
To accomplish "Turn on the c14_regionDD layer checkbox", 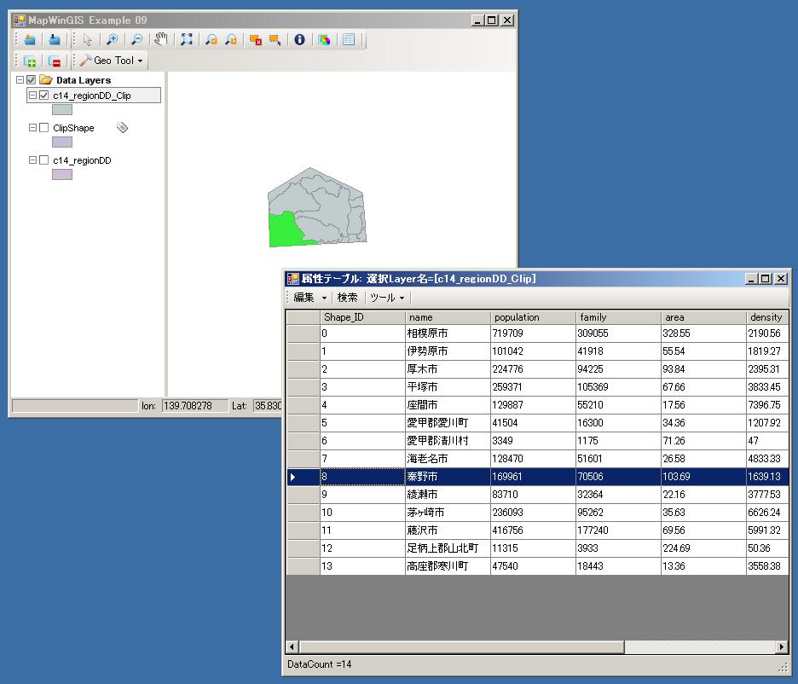I will pyautogui.click(x=44, y=160).
